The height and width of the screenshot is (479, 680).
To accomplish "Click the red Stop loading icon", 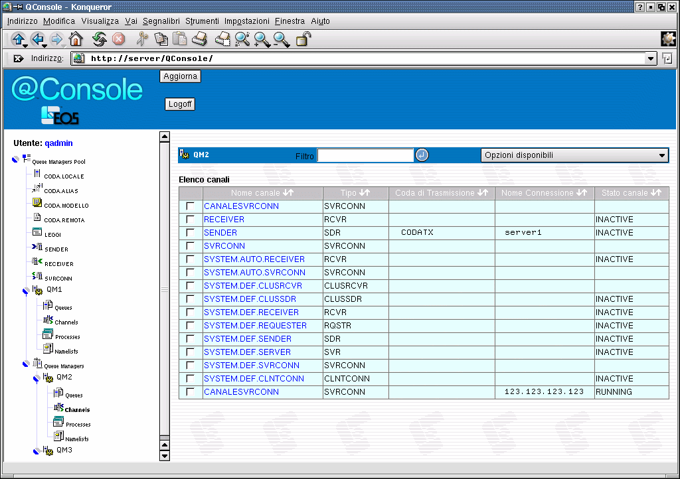I will [x=118, y=39].
